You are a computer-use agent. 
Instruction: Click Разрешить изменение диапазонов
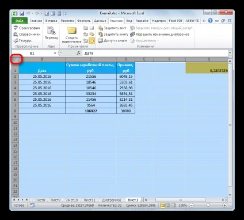pos(159,35)
